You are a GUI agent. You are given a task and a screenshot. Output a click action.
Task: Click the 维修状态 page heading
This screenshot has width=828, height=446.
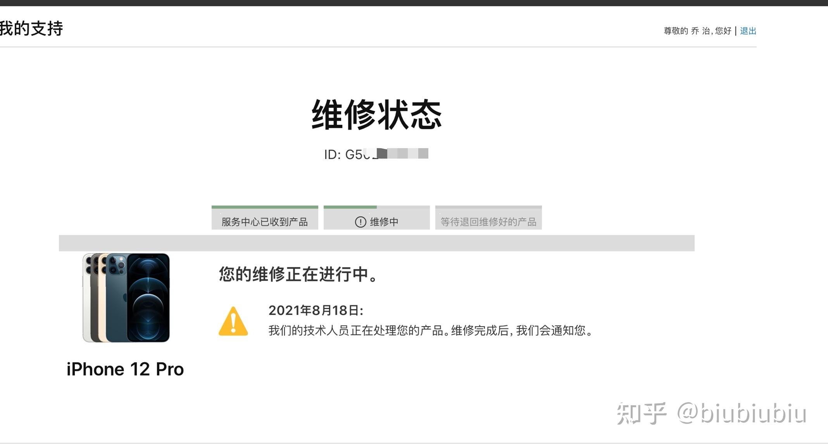(x=376, y=114)
